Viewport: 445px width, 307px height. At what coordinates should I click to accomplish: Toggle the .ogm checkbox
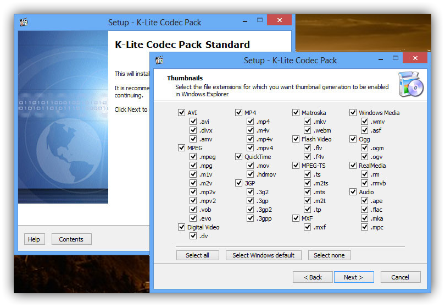point(365,148)
